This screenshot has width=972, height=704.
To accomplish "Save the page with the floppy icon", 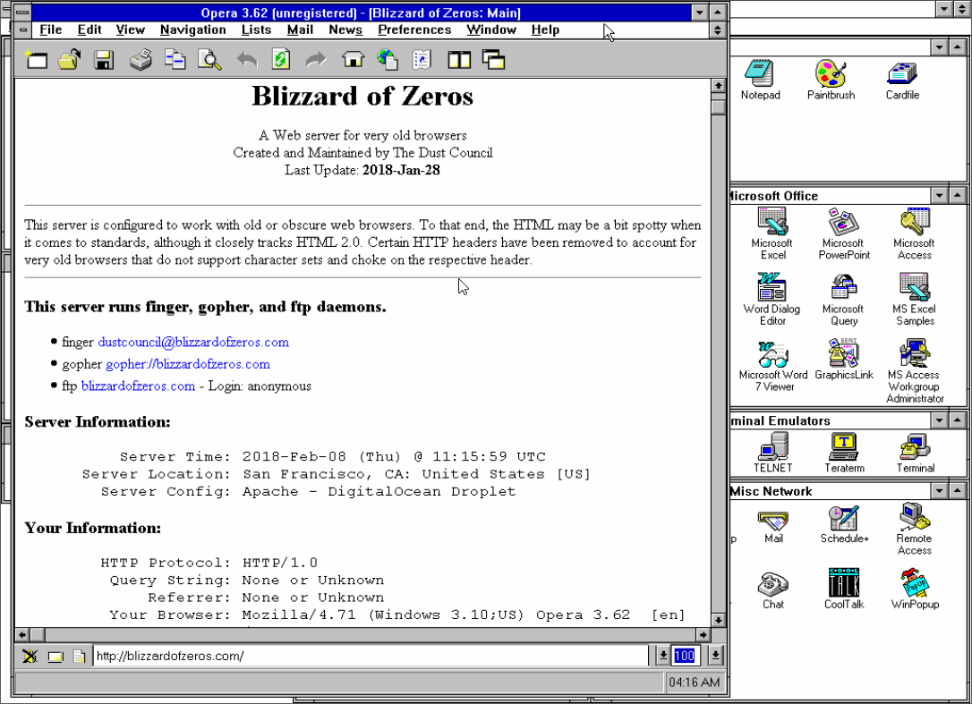I will point(104,60).
